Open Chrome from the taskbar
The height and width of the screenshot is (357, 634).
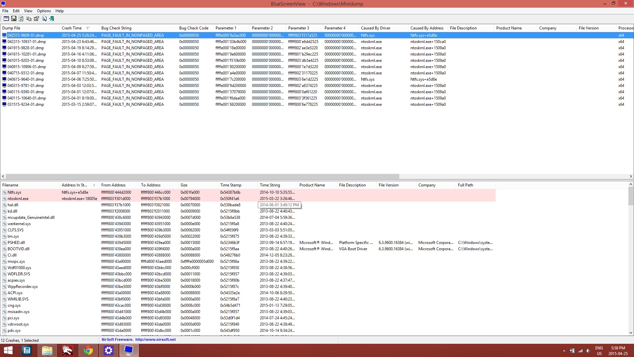(88, 350)
